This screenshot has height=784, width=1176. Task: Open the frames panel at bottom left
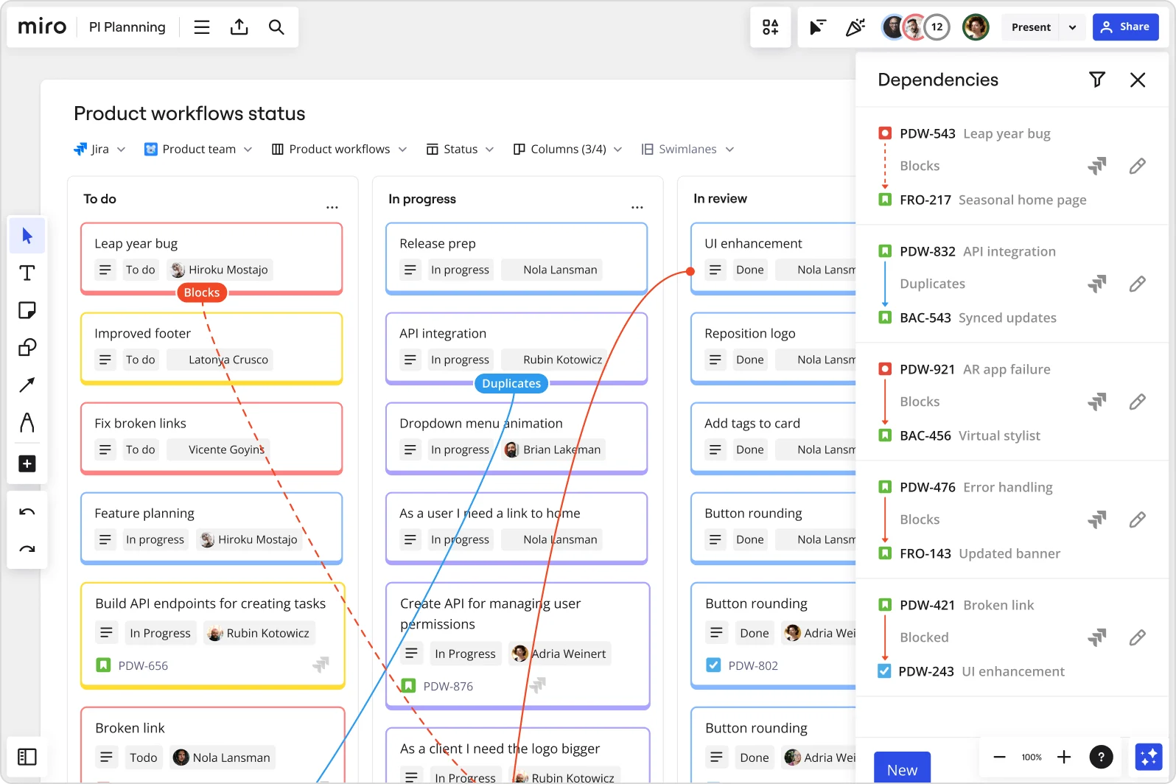tap(27, 757)
